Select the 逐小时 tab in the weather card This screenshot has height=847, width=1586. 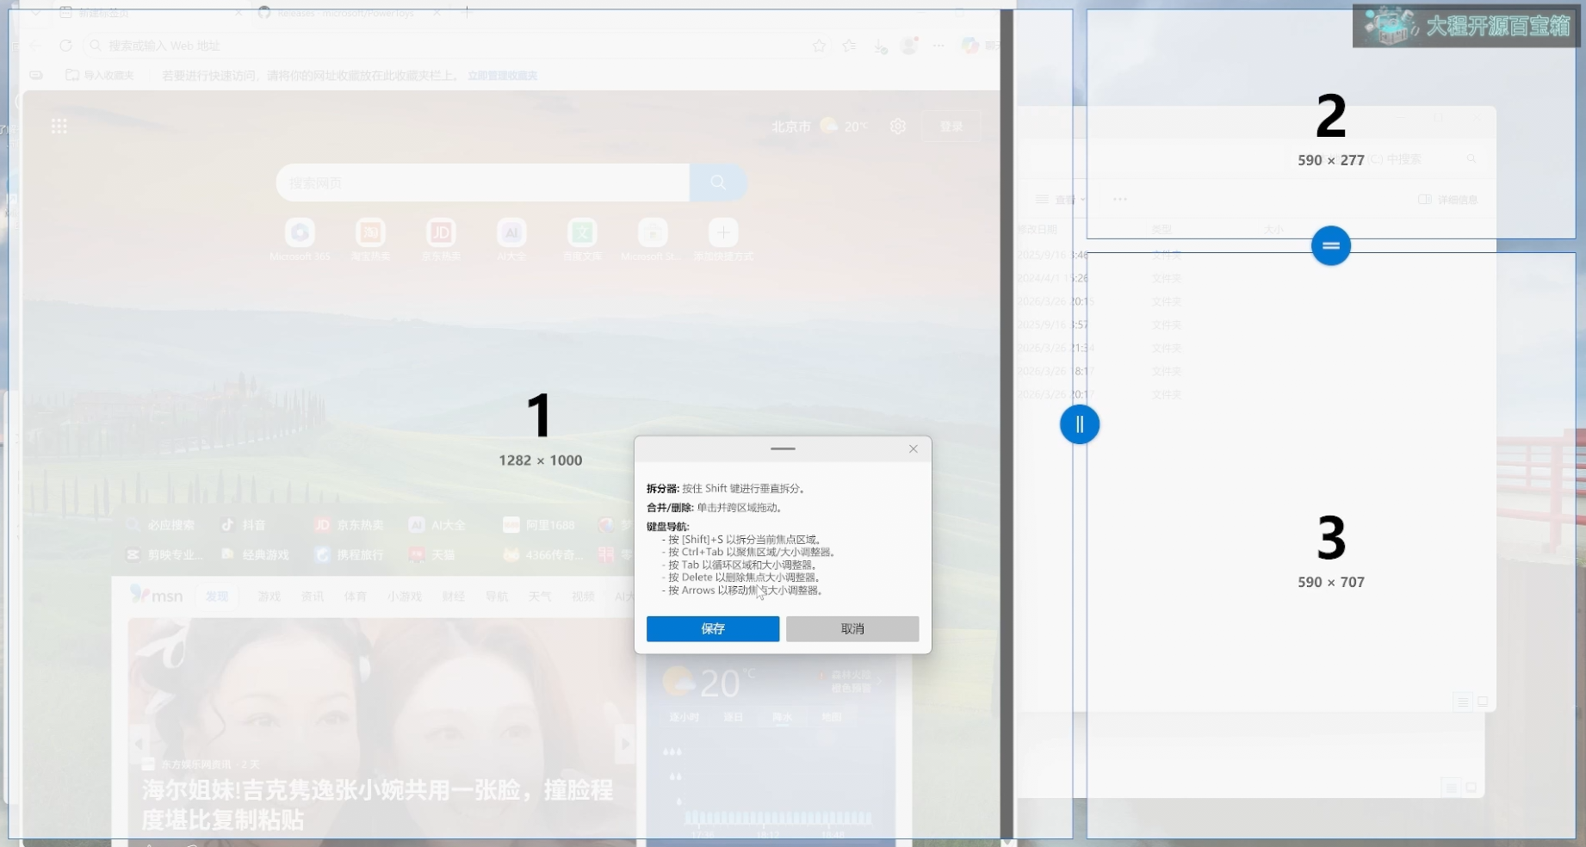pyautogui.click(x=685, y=717)
